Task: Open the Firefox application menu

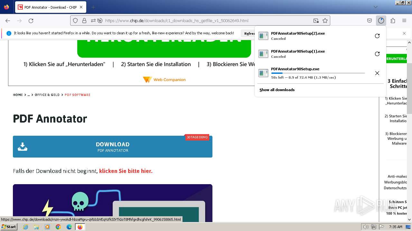Action: pos(404,21)
